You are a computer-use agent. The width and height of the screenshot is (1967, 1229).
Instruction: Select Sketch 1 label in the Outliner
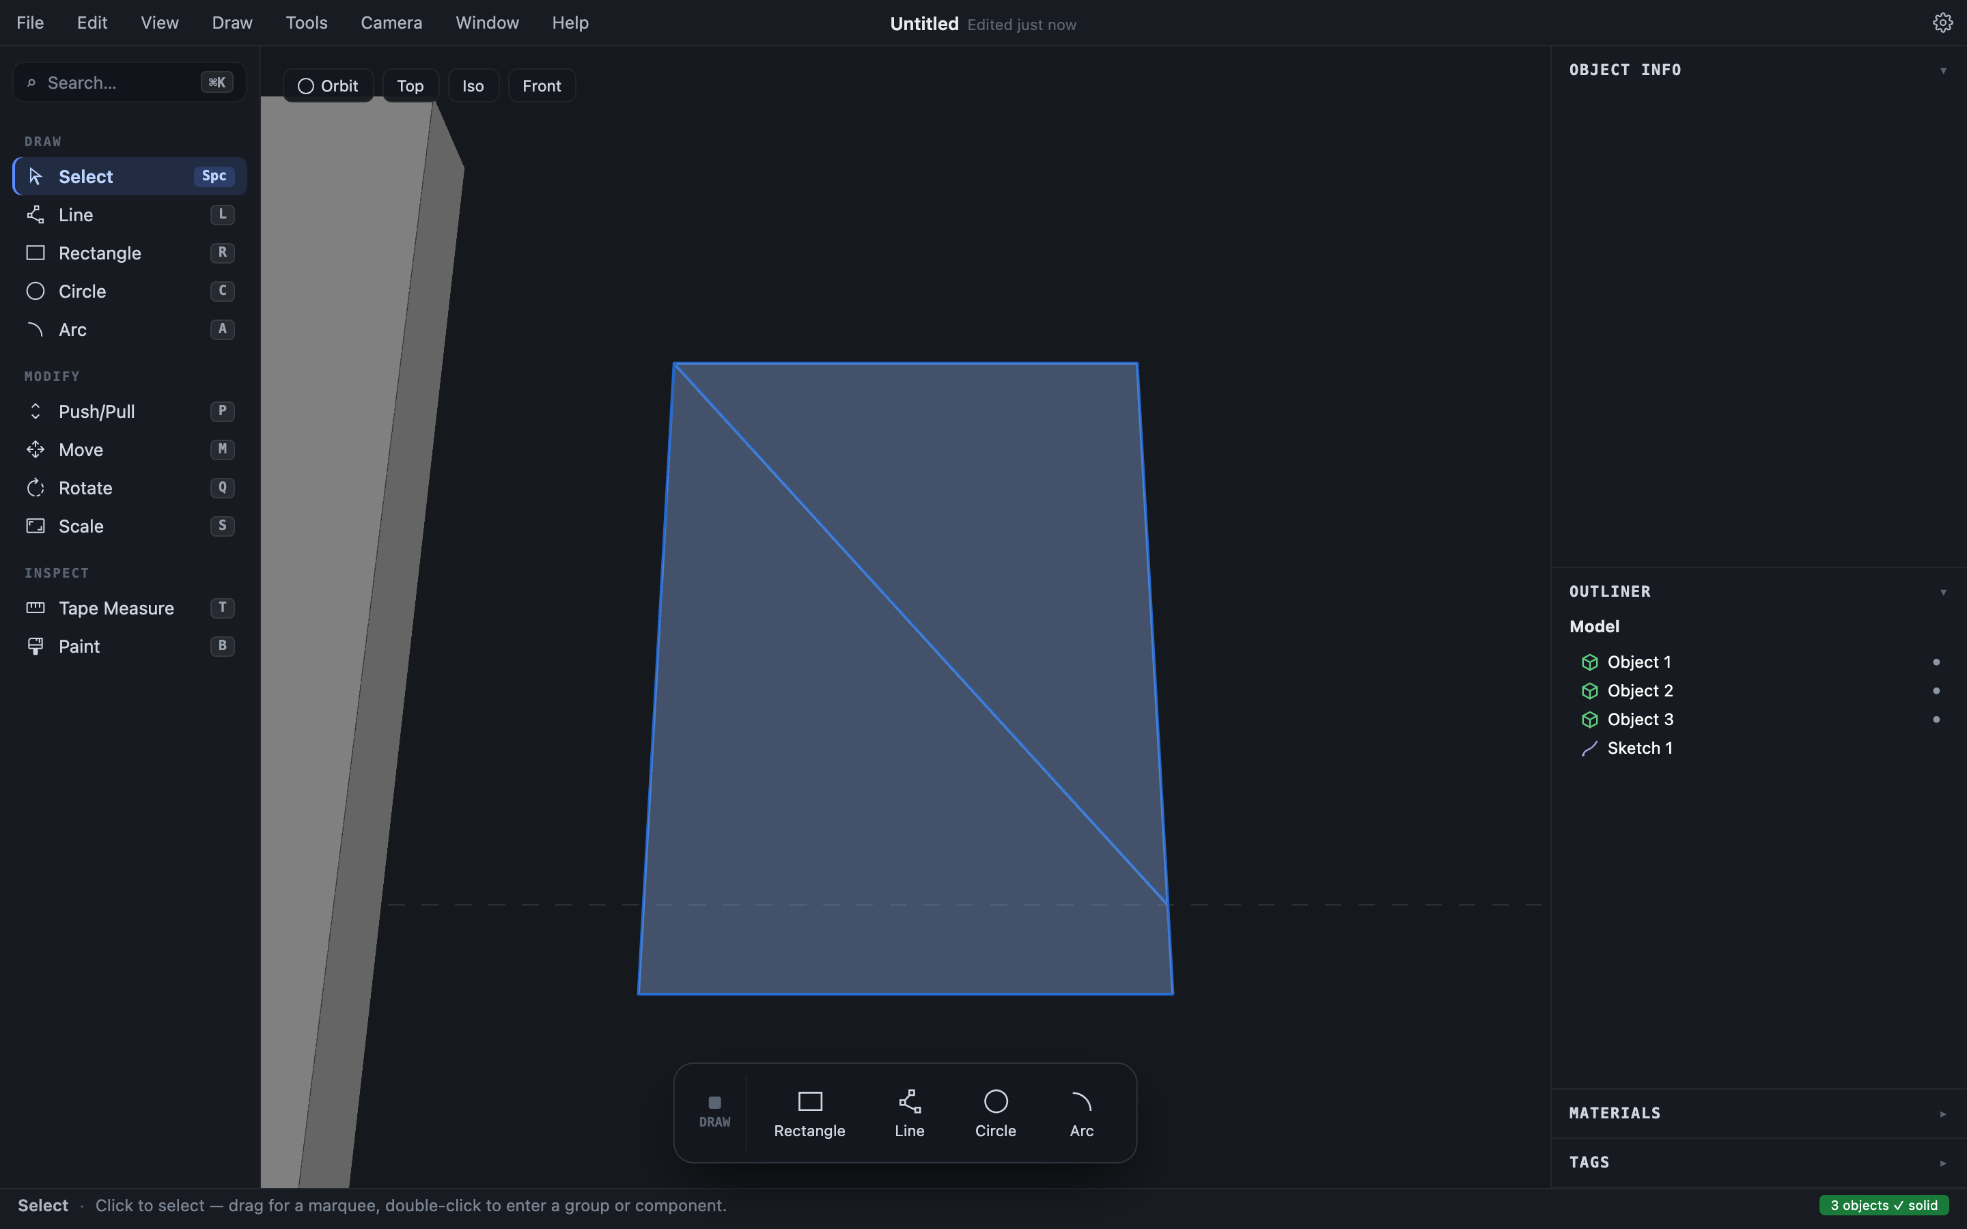pyautogui.click(x=1639, y=748)
